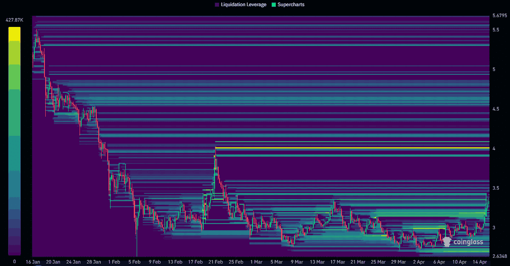Click the 28 Jan date label

[x=94, y=262]
